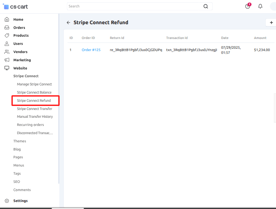The width and height of the screenshot is (276, 209).
Task: Click the Website monitor icon
Action: 7,68
